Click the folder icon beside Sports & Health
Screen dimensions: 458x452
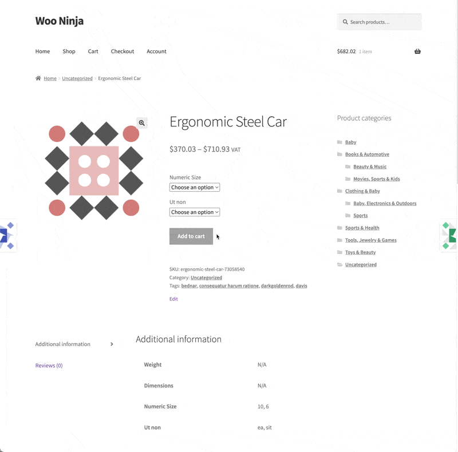(x=340, y=228)
